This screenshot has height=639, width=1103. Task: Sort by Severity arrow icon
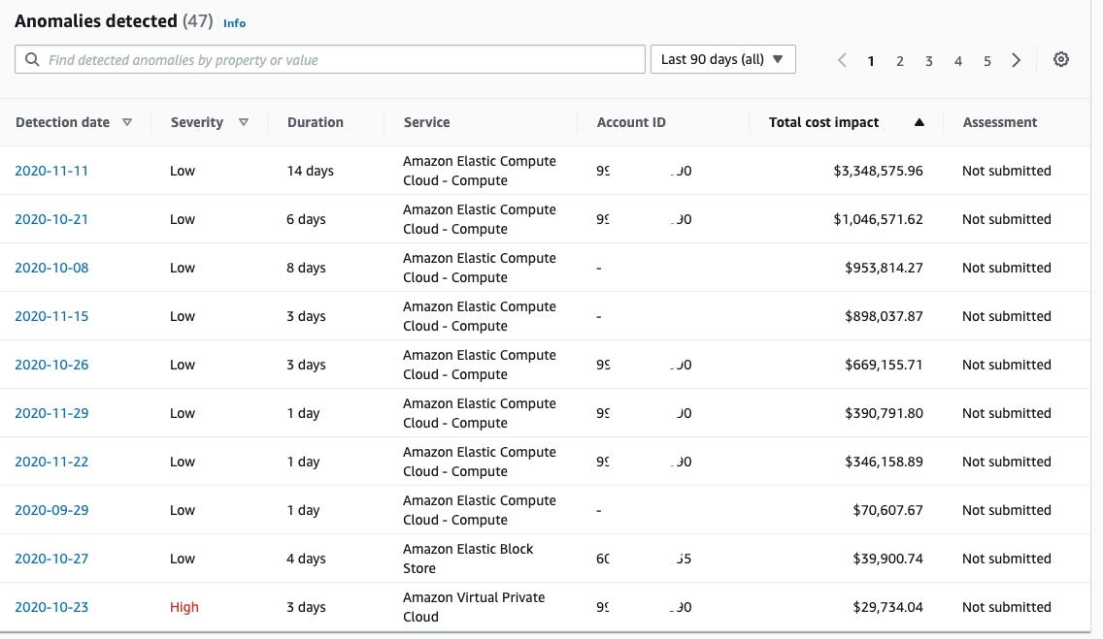244,123
